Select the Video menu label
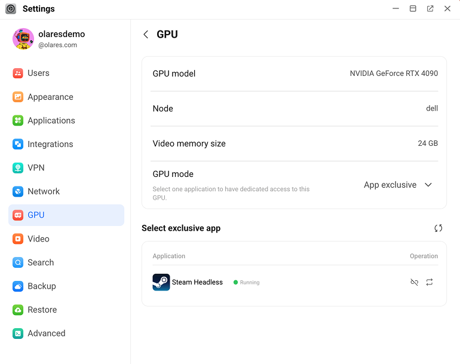 38,238
